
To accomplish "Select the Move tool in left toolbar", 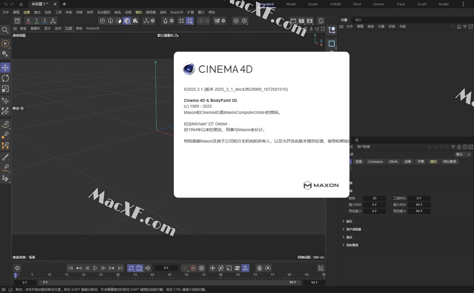I will click(x=5, y=68).
